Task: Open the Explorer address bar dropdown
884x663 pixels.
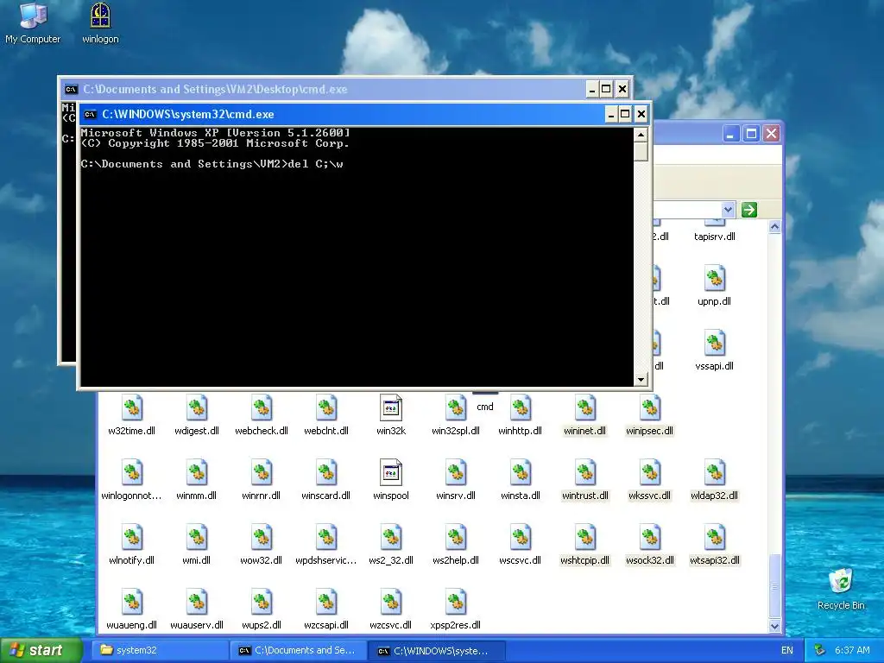Action: pyautogui.click(x=728, y=210)
